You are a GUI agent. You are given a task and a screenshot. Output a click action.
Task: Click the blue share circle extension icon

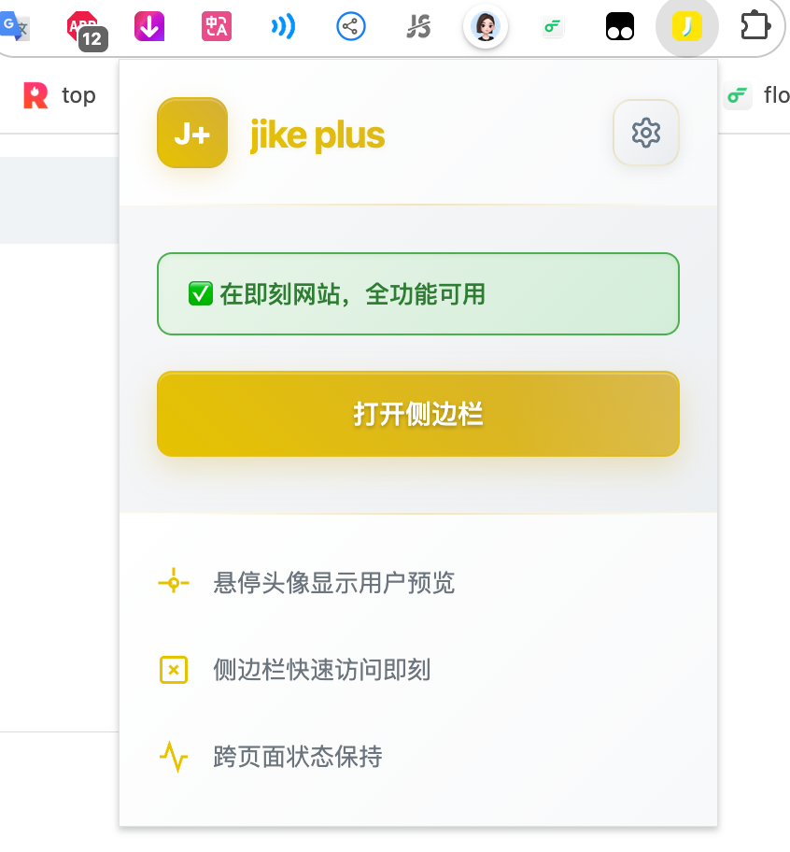pyautogui.click(x=350, y=26)
